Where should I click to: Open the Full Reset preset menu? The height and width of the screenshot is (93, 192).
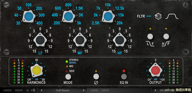coord(63,90)
